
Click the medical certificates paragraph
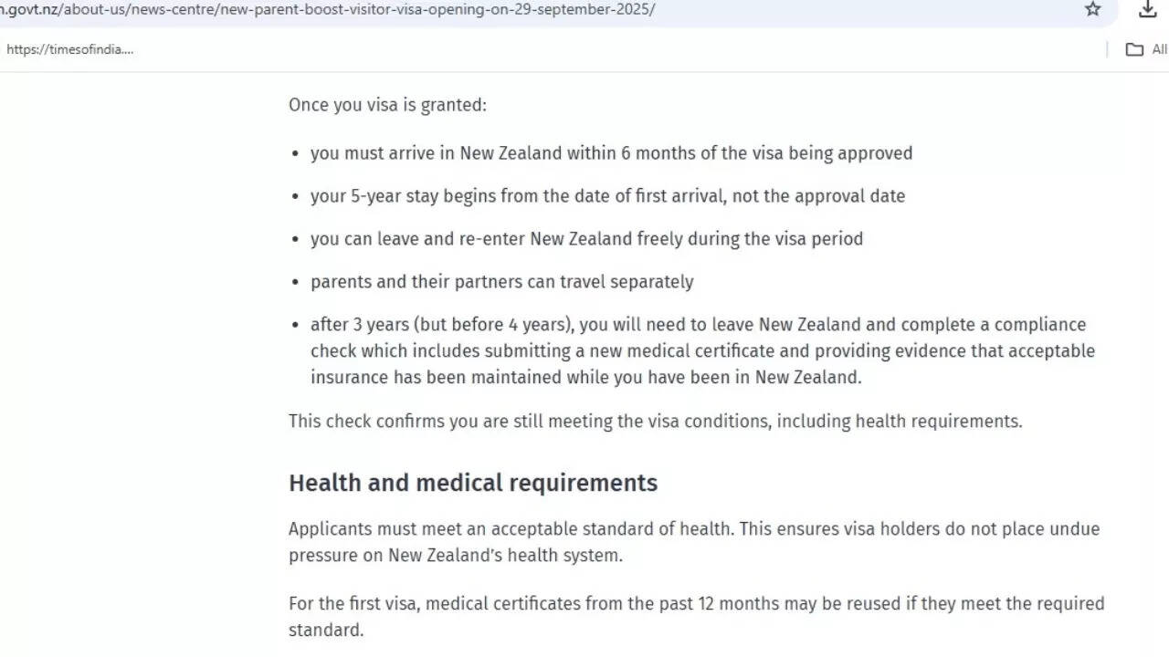point(696,616)
